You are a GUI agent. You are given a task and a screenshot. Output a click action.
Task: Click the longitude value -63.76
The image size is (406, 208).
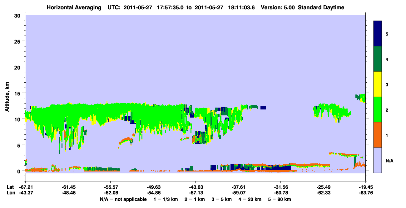[366, 193]
